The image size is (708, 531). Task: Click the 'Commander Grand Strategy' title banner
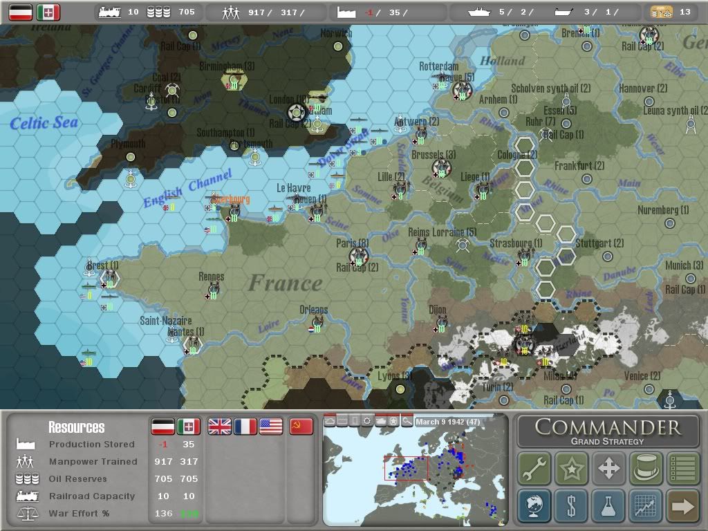(608, 431)
